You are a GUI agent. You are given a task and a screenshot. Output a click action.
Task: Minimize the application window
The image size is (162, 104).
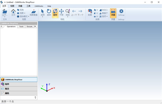pyautogui.click(x=145, y=2)
